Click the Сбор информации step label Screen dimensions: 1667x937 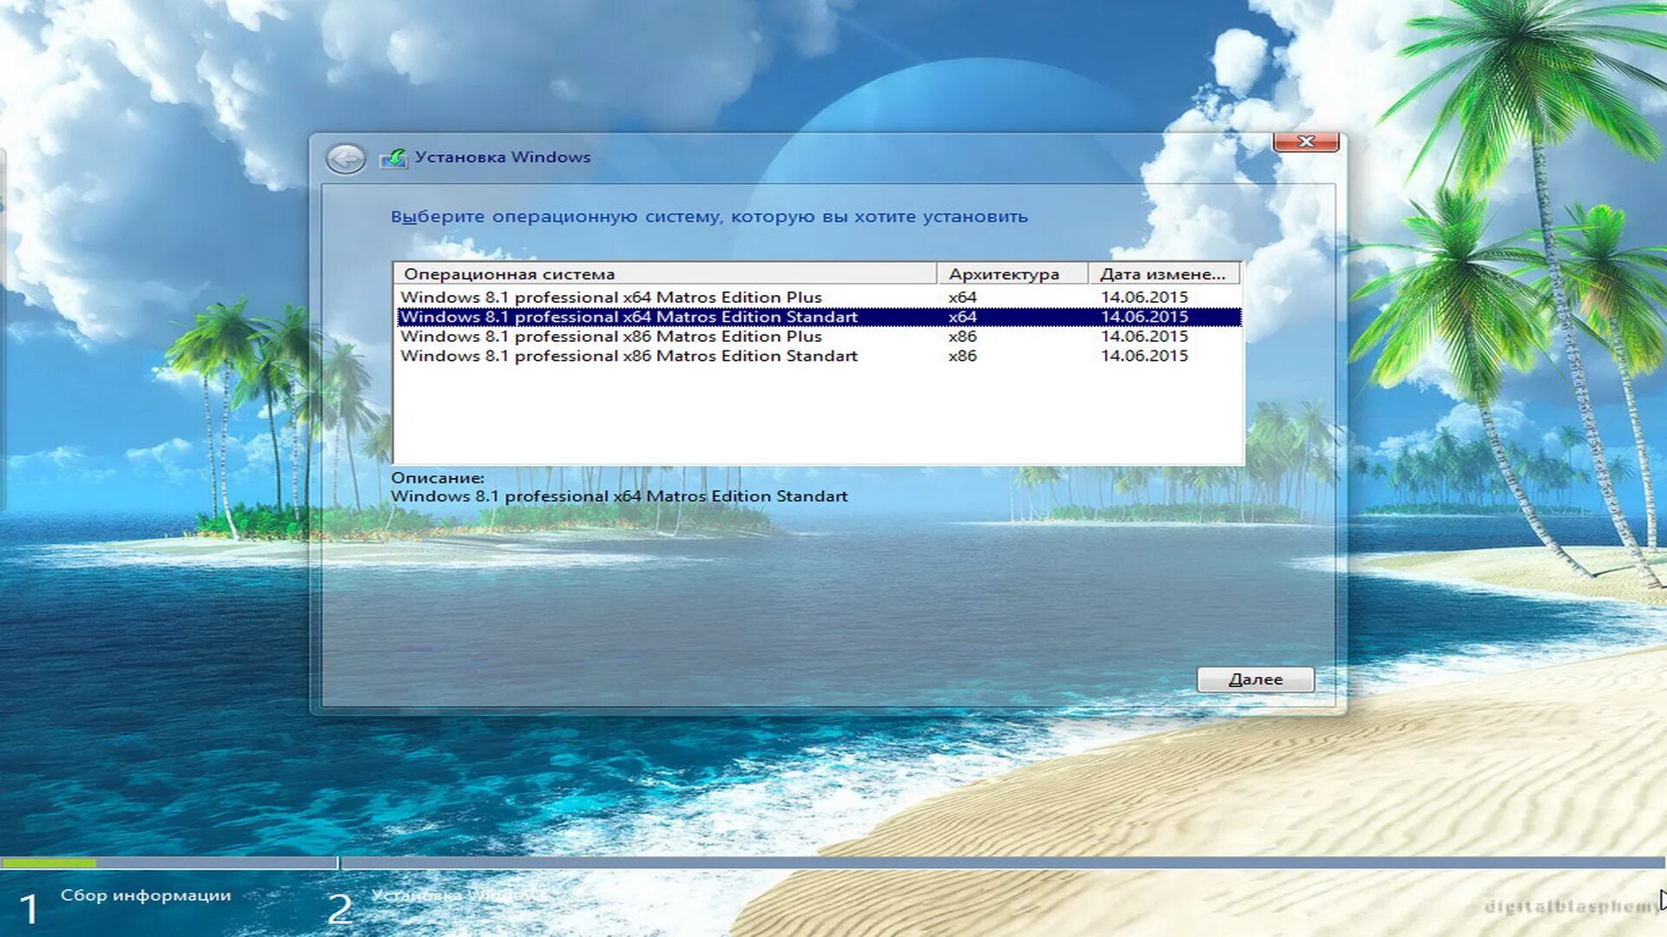[146, 895]
